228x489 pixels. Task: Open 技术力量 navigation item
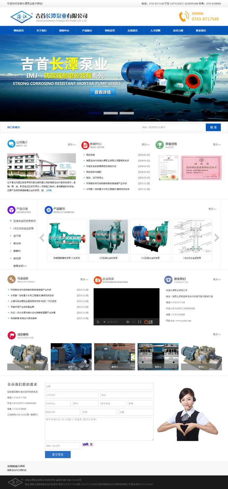pos(178,31)
